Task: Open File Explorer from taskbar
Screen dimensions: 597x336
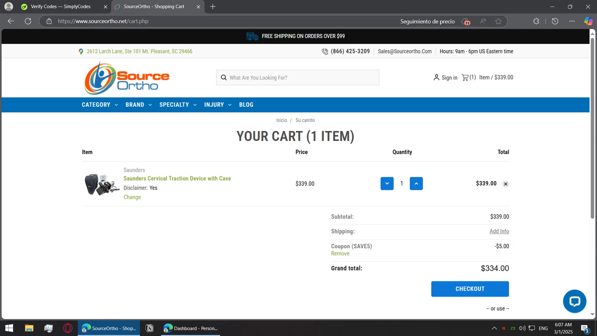Action: tap(29, 328)
